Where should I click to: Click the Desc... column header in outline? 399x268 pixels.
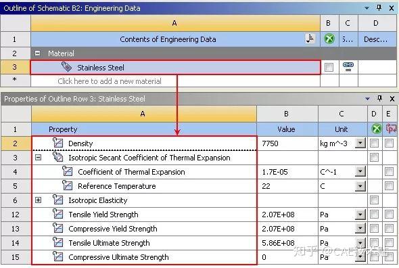pyautogui.click(x=377, y=39)
